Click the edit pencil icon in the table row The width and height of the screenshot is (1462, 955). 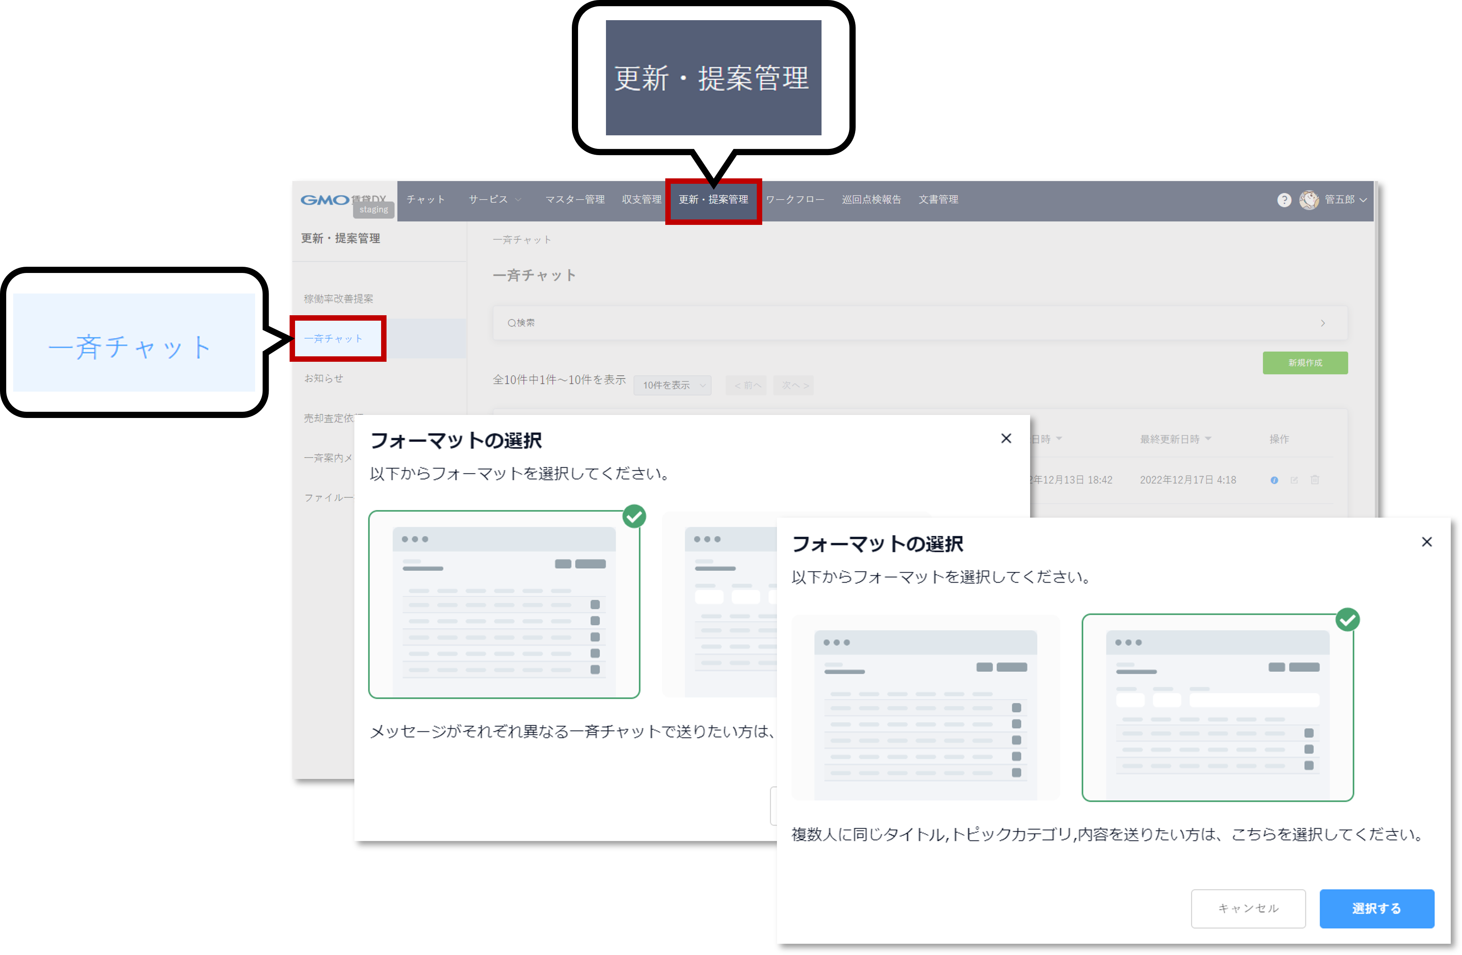click(1294, 480)
